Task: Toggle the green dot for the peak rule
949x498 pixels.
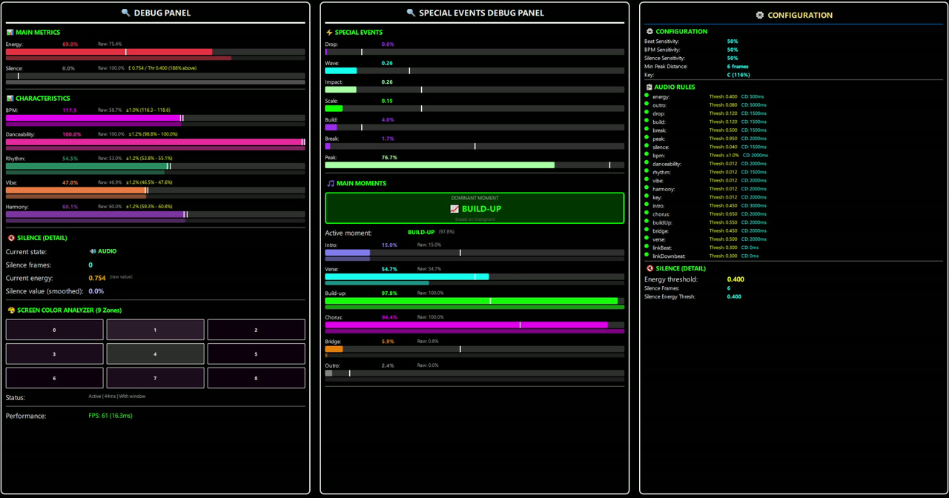Action: tap(647, 138)
